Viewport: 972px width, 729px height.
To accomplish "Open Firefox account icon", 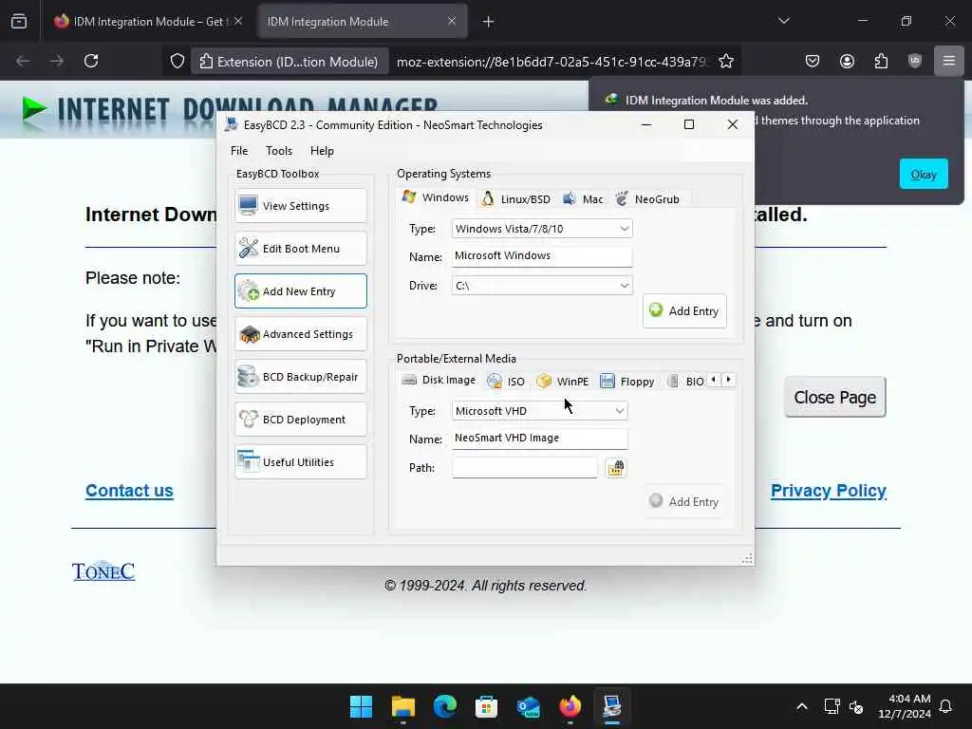I will (847, 62).
